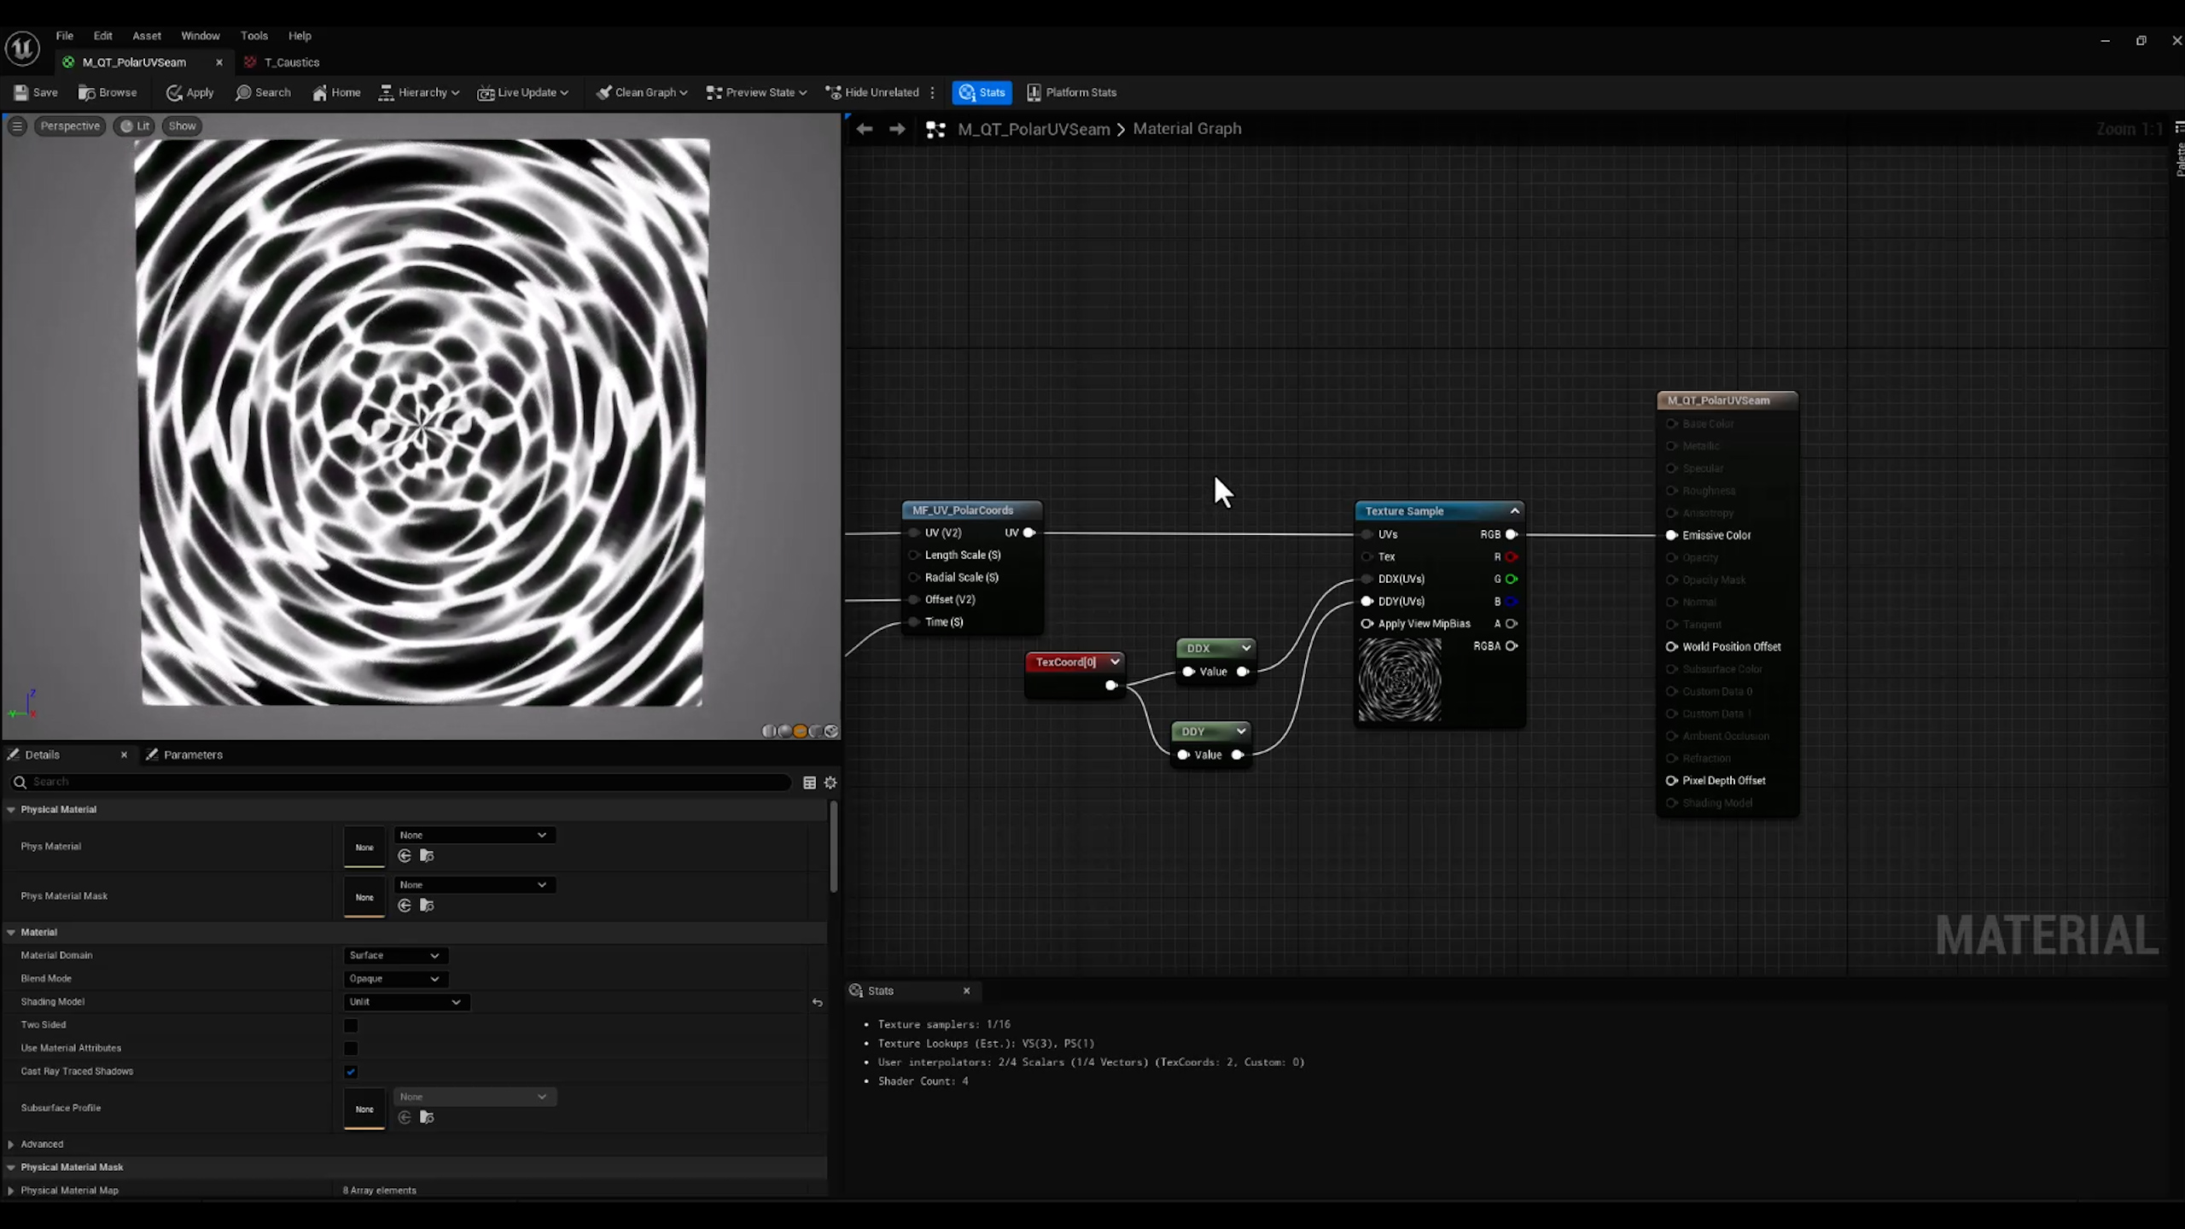Switch to the T_Caustics tab
The width and height of the screenshot is (2185, 1229).
[290, 62]
